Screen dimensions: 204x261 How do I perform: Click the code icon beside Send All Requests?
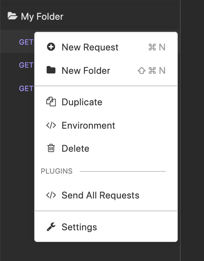click(51, 195)
